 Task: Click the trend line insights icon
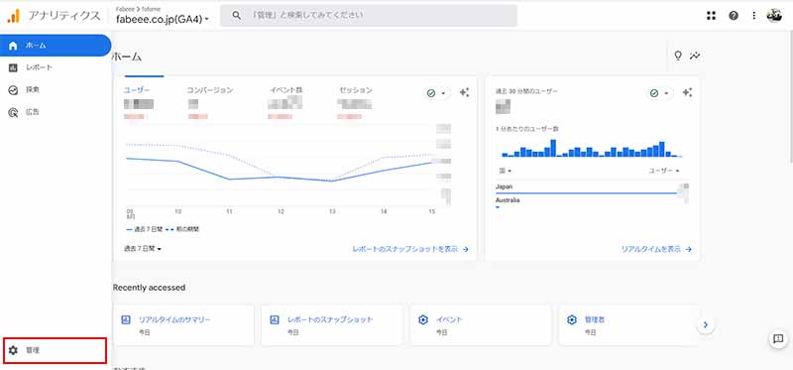pos(695,56)
